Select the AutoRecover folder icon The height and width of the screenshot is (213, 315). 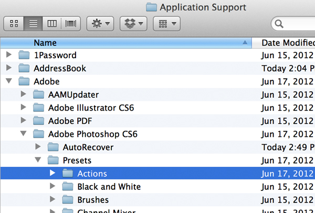(53, 147)
